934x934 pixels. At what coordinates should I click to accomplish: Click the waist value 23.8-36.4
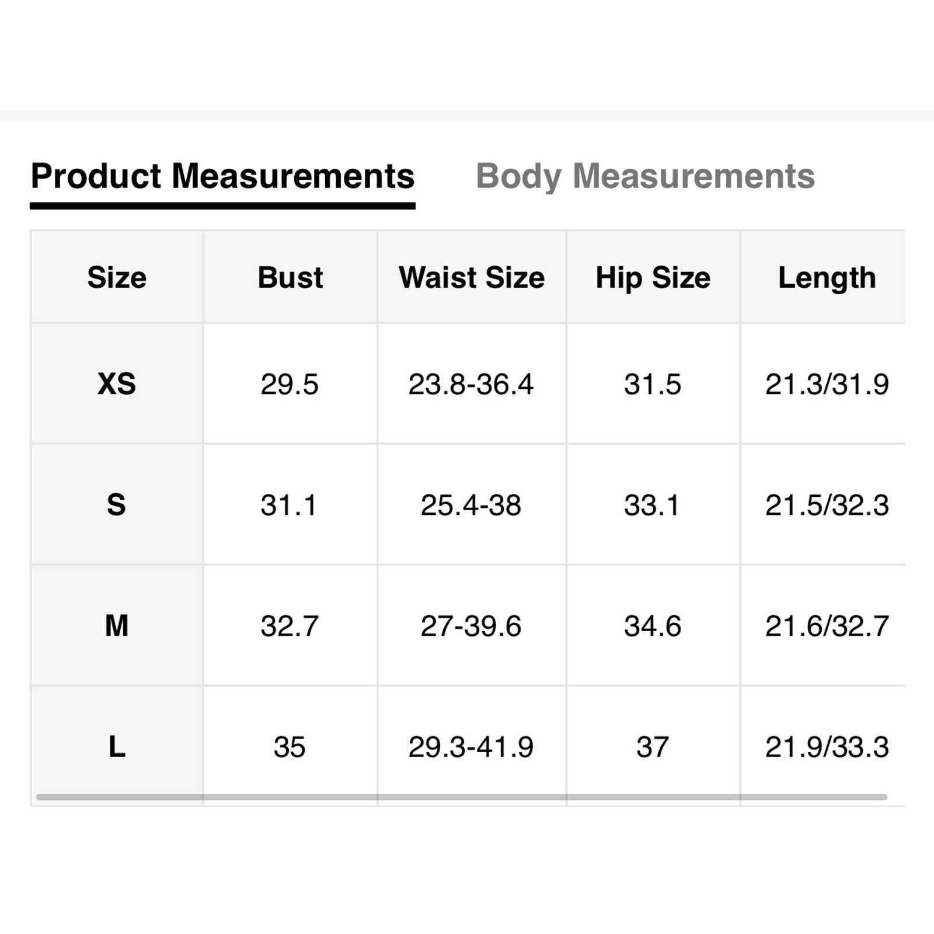(471, 384)
